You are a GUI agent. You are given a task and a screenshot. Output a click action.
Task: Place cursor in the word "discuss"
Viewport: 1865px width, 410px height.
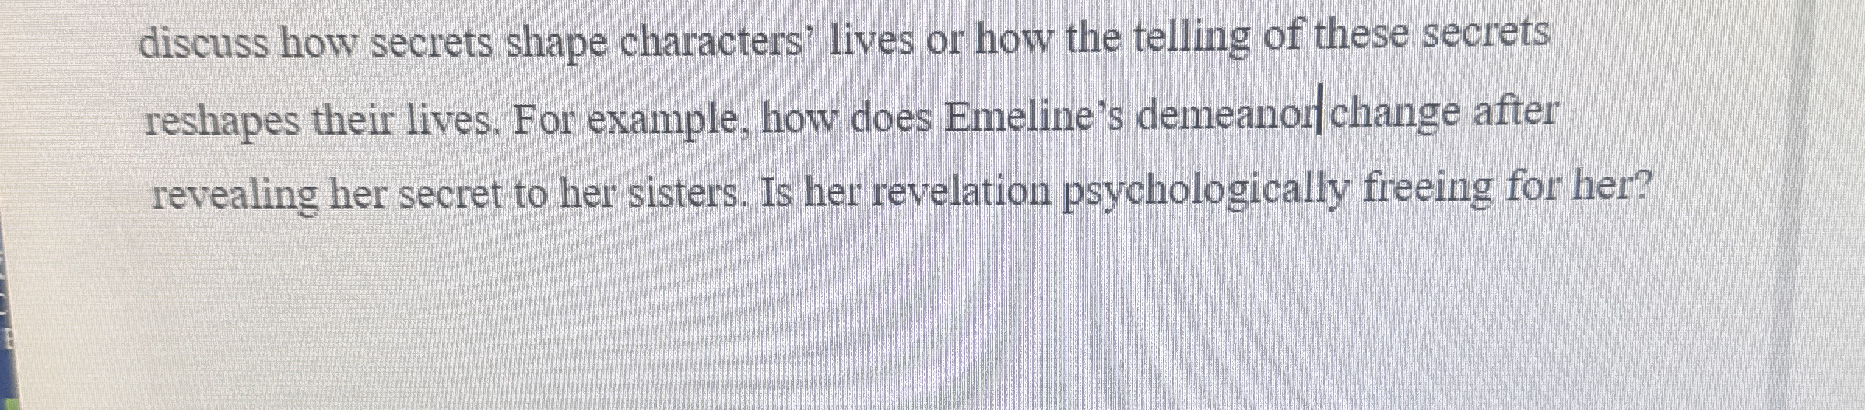coord(205,46)
